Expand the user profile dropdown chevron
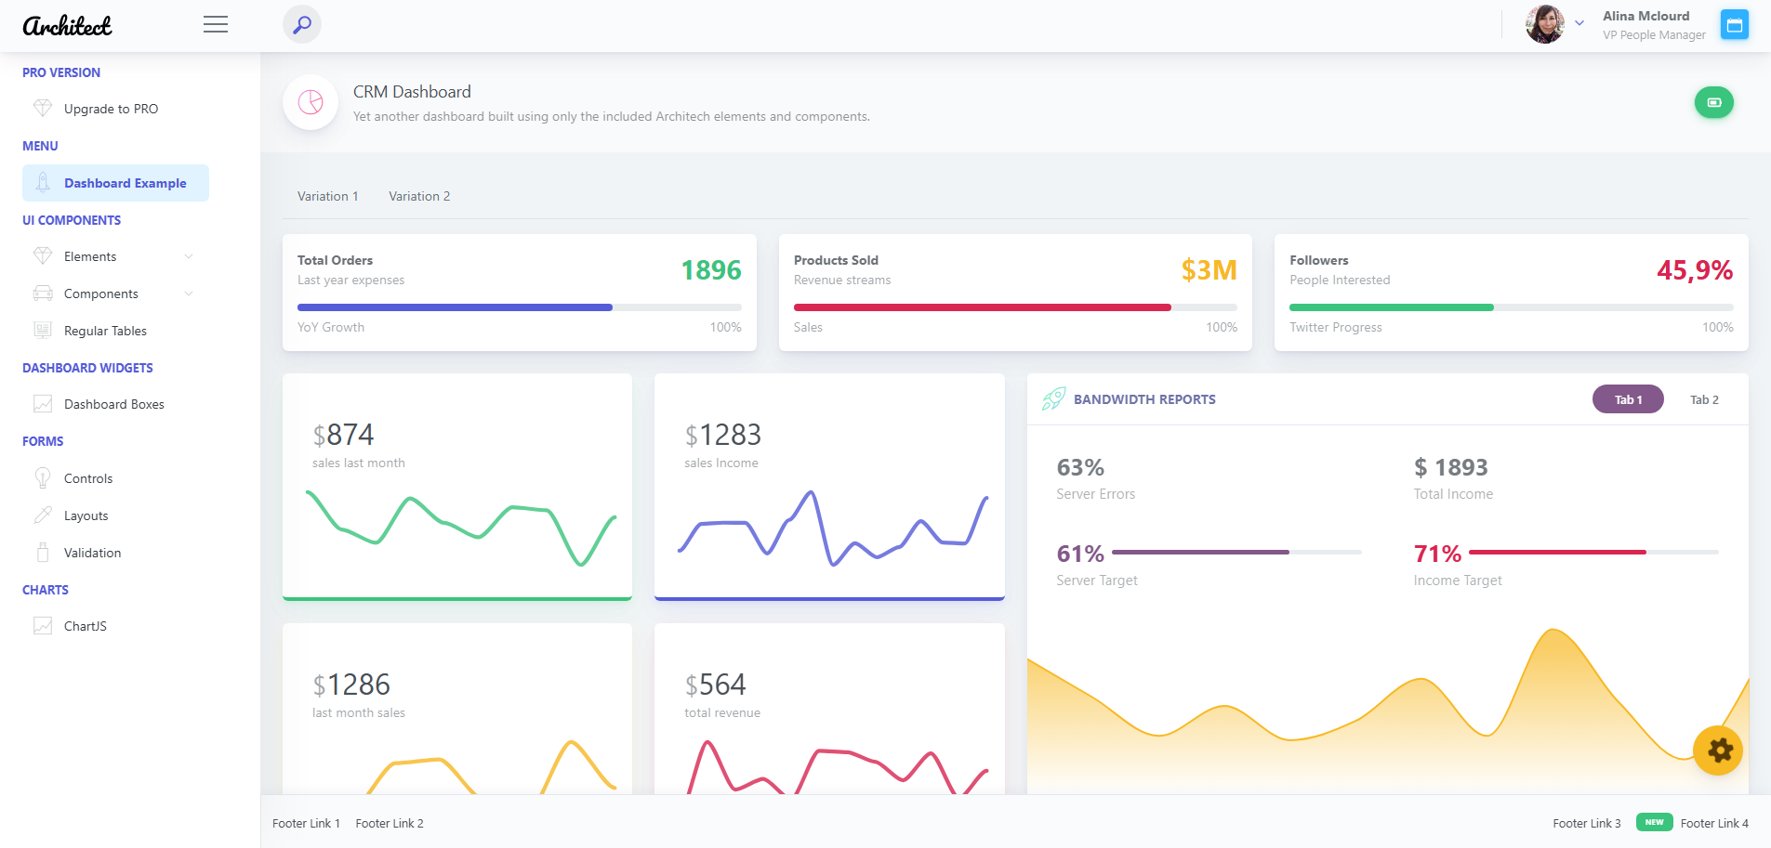 coord(1579,24)
